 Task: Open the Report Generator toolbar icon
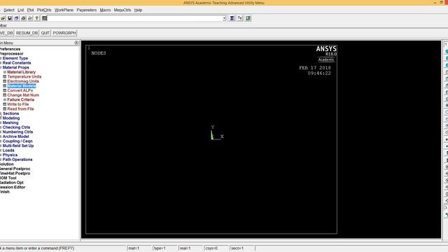pos(30,18)
